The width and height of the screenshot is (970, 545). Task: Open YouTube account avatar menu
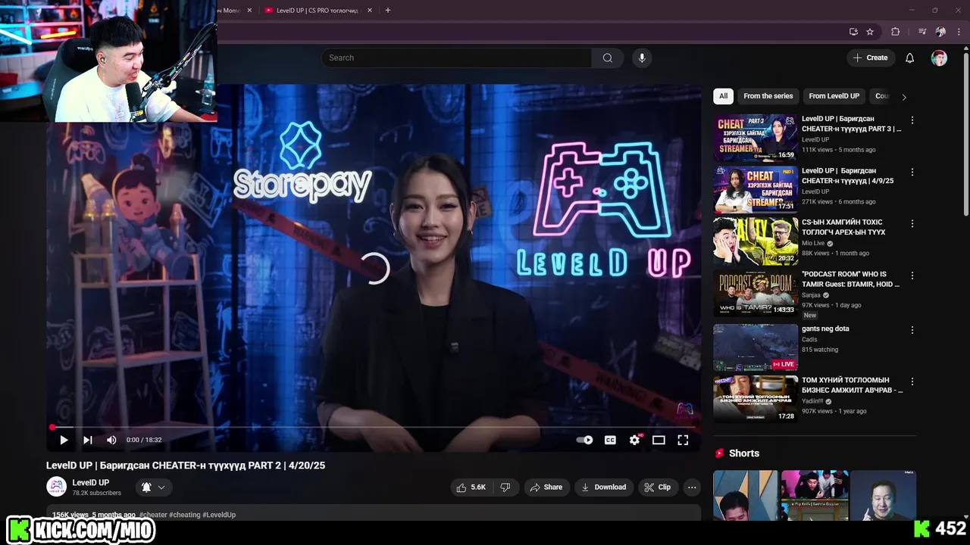939,58
